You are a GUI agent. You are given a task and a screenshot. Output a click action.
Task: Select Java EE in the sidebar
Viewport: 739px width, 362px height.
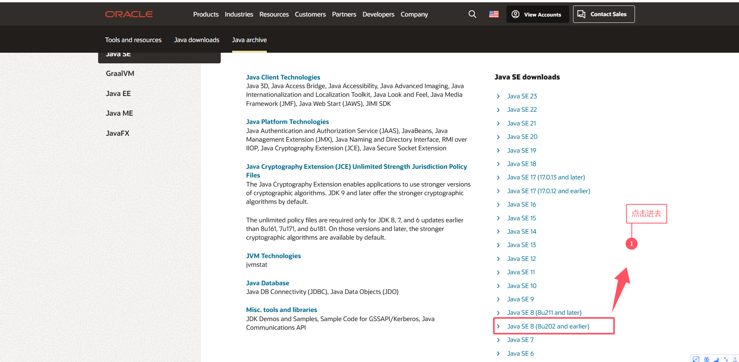pos(118,94)
